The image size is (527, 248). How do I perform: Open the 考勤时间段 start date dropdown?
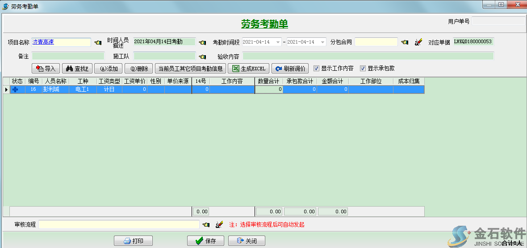(278, 42)
